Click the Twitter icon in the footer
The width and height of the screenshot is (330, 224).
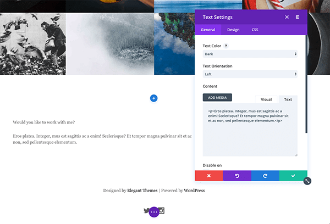tap(146, 210)
